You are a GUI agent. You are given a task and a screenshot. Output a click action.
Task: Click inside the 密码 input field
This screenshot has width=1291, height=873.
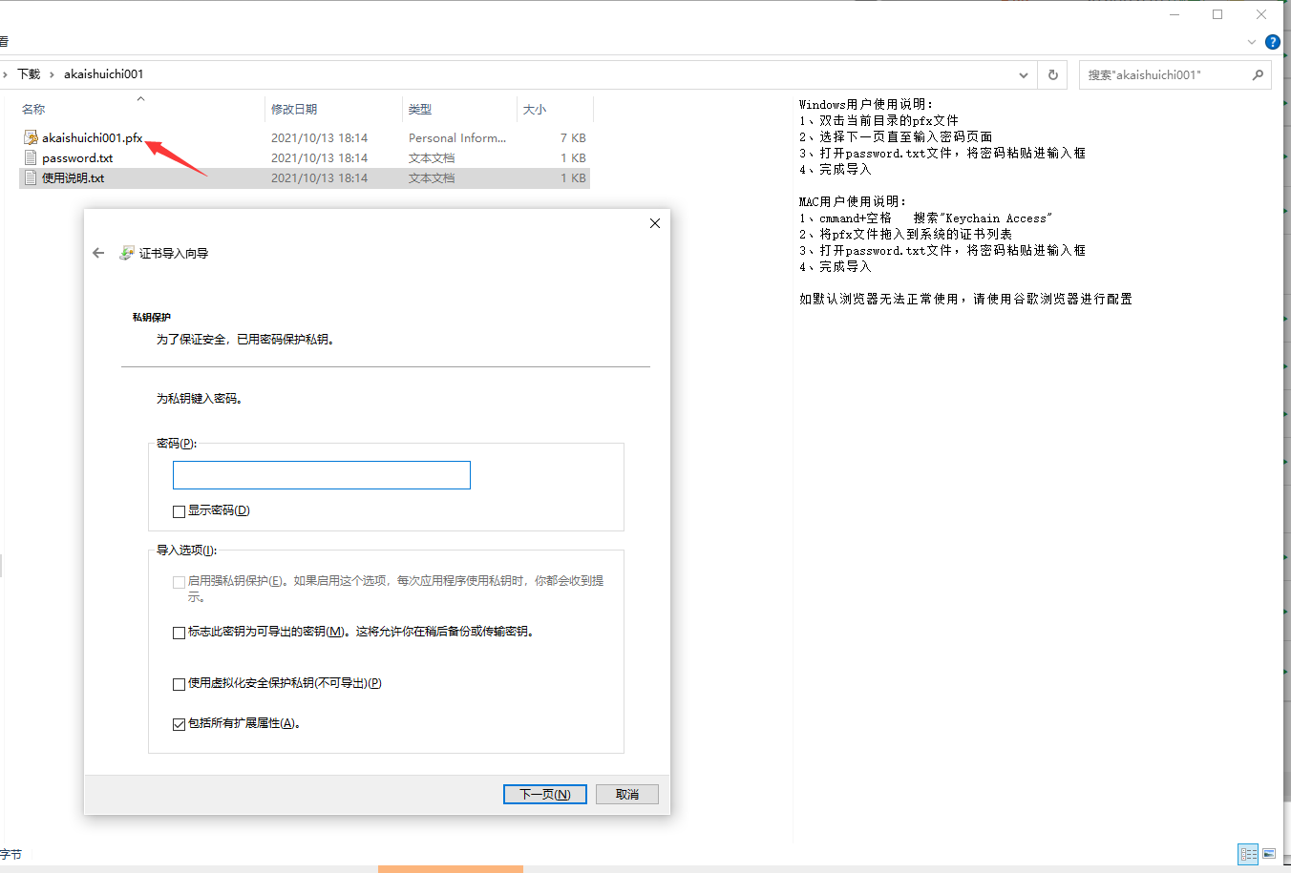coord(321,474)
